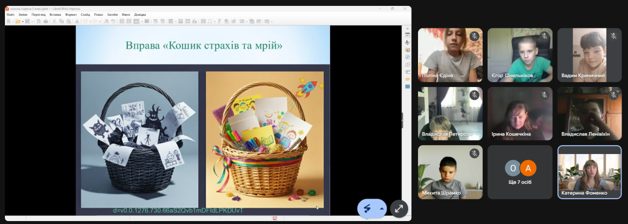Click the orange A participant avatar
The image size is (628, 224).
(528, 168)
